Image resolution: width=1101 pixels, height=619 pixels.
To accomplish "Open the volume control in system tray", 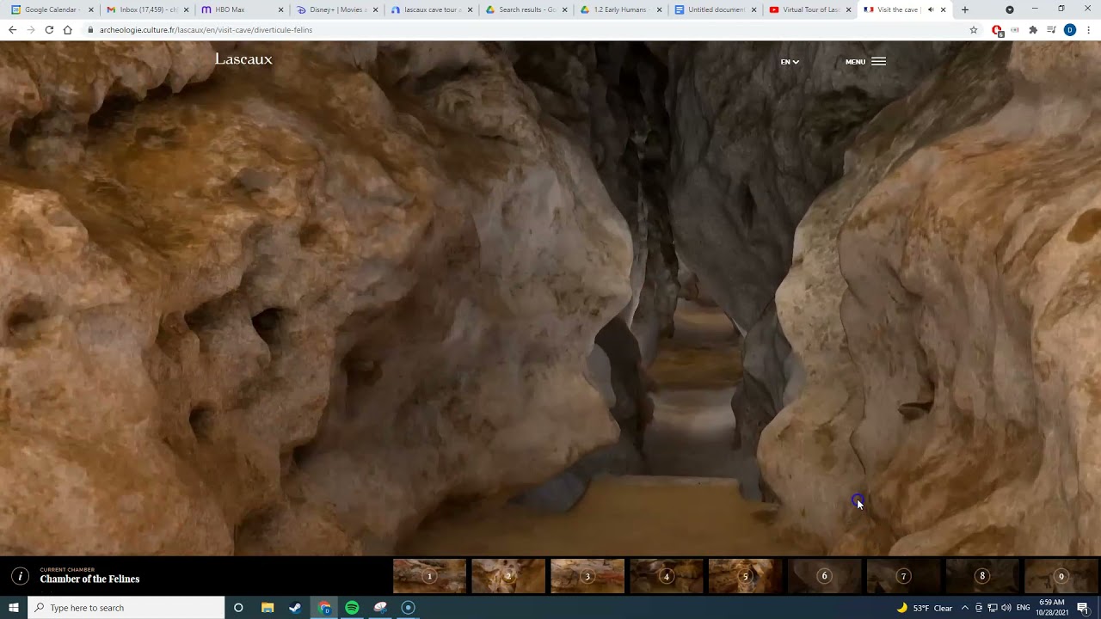I will tap(1006, 608).
